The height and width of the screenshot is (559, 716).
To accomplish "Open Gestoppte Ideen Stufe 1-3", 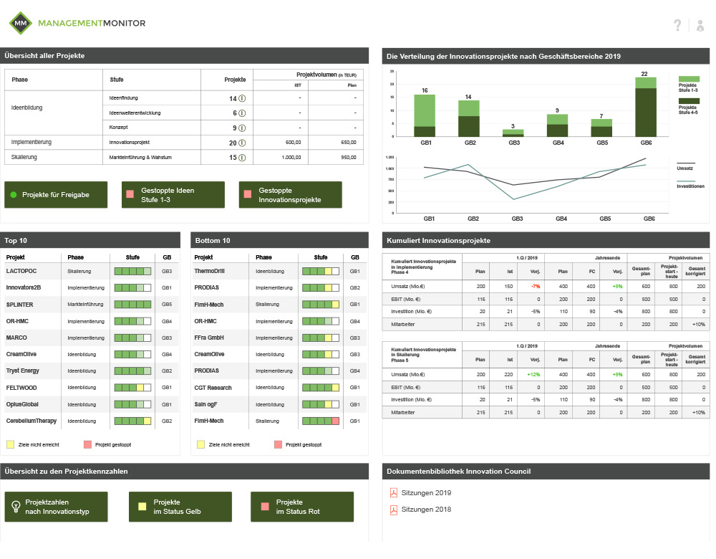I will point(173,195).
